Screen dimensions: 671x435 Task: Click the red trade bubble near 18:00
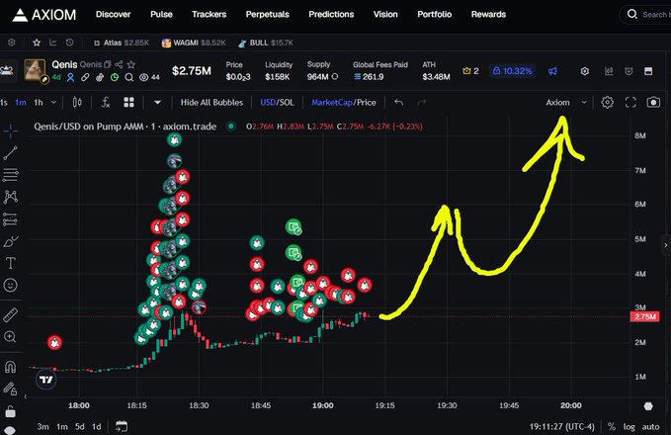click(x=54, y=342)
